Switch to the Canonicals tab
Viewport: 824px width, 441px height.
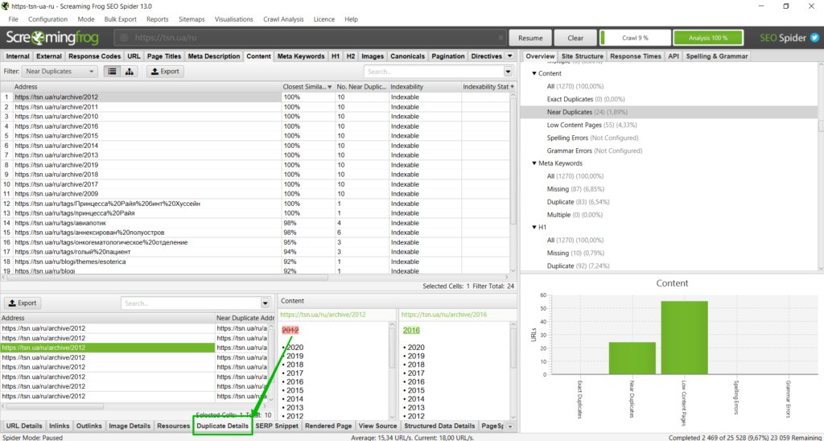(x=408, y=56)
